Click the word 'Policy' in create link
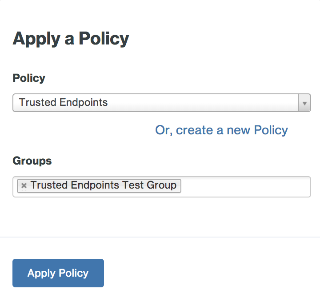 (271, 130)
